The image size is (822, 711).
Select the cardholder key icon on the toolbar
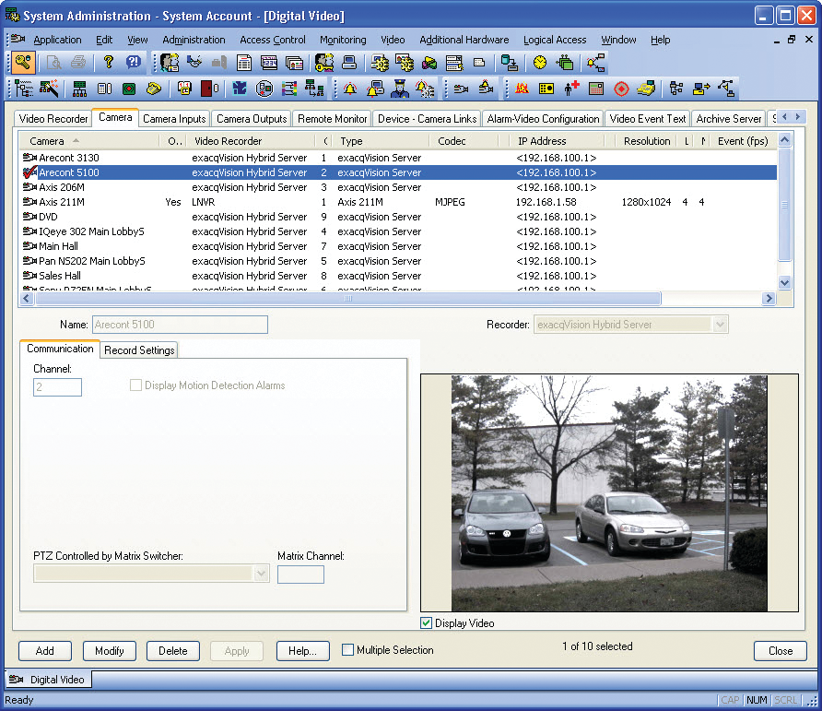pyautogui.click(x=324, y=62)
